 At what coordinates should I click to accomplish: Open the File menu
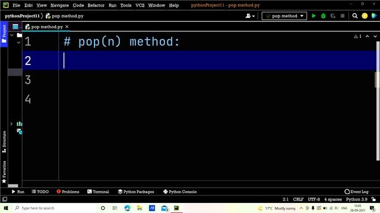[x=16, y=5]
